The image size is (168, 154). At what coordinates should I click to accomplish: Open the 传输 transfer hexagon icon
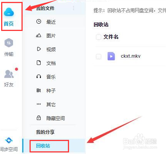9,43
